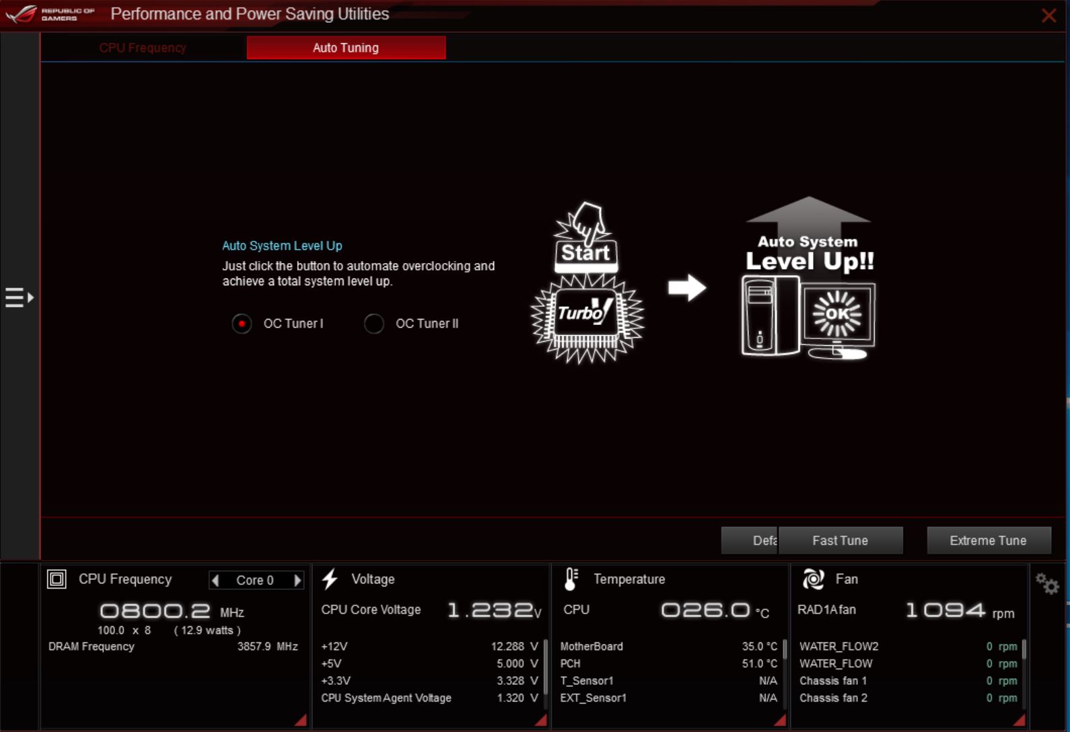Click the RAD1A fan 1094 rpm reading
This screenshot has height=732, width=1070.
960,611
